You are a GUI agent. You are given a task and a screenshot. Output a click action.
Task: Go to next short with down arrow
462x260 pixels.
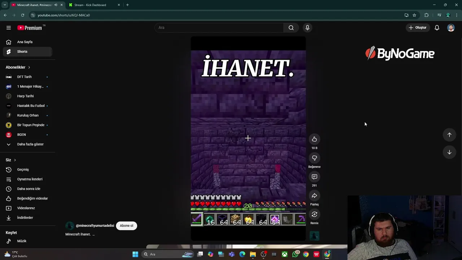point(449,152)
